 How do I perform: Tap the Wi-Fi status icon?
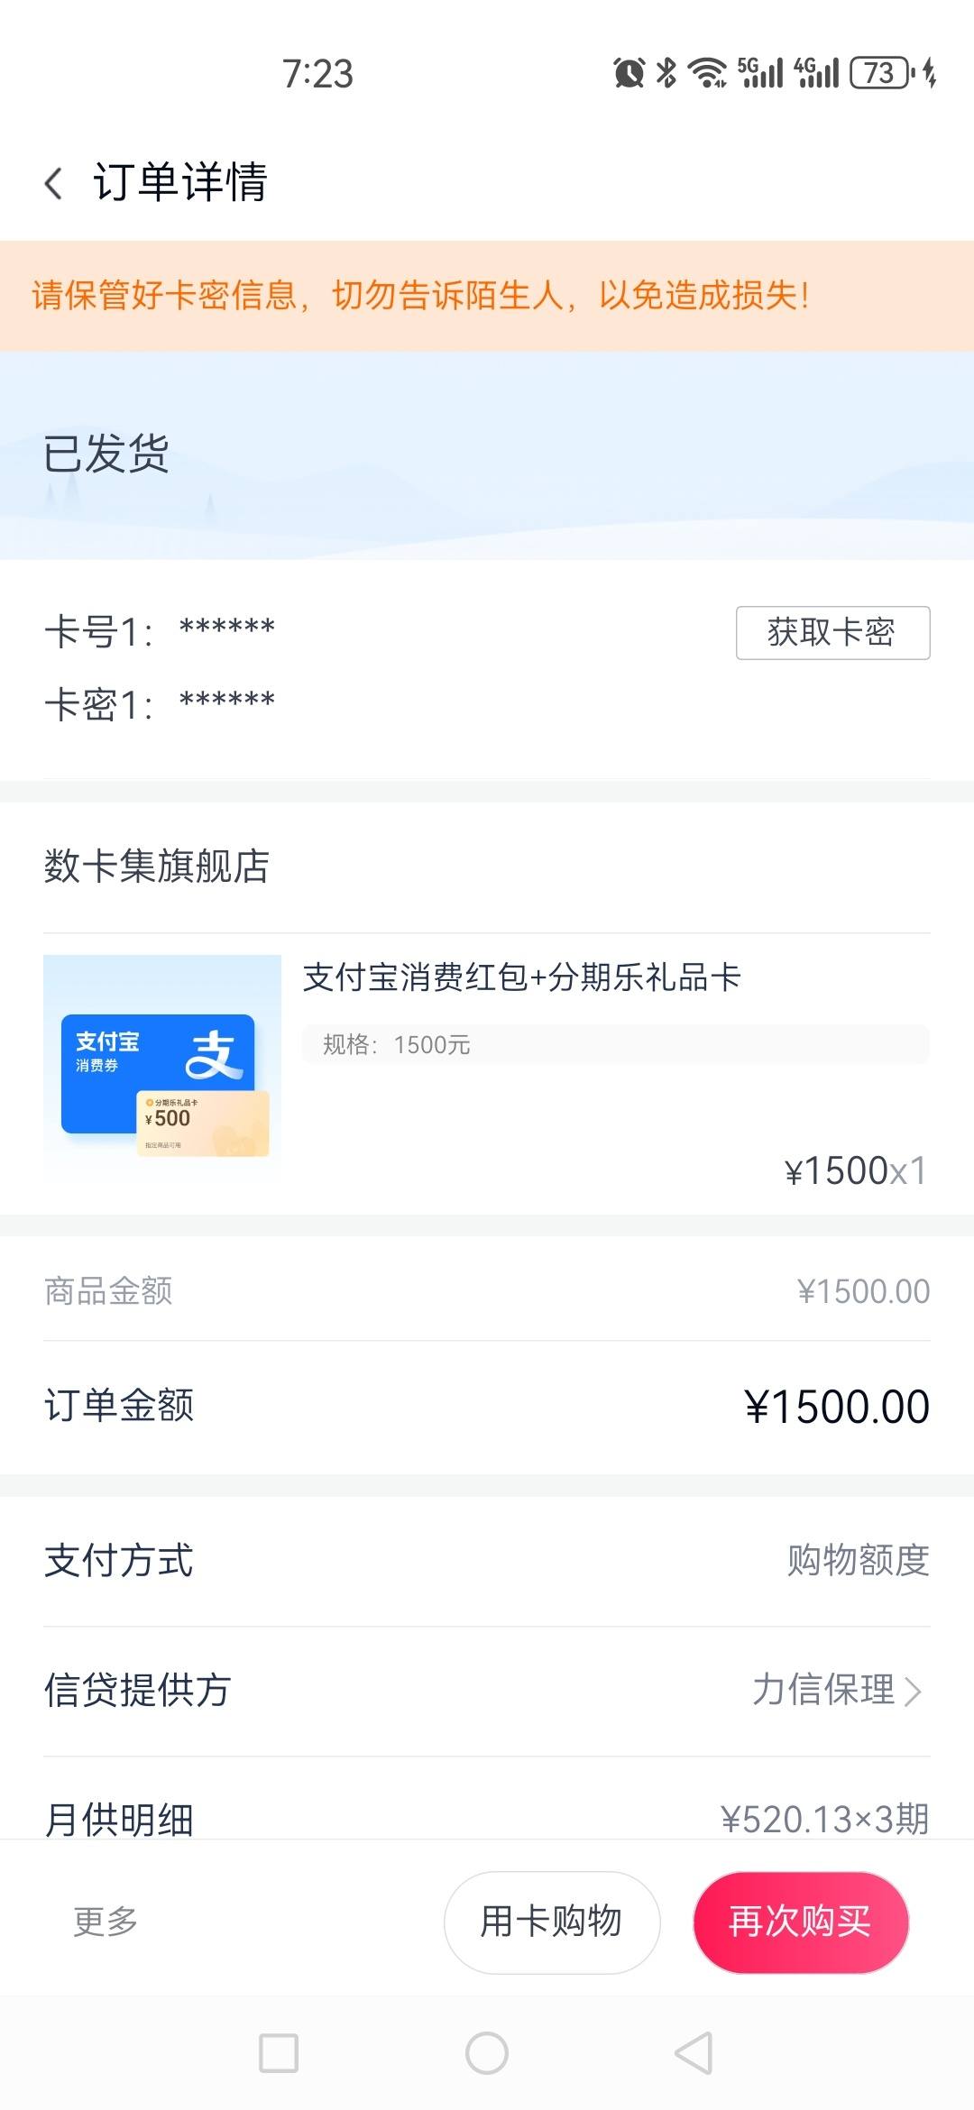pyautogui.click(x=707, y=73)
